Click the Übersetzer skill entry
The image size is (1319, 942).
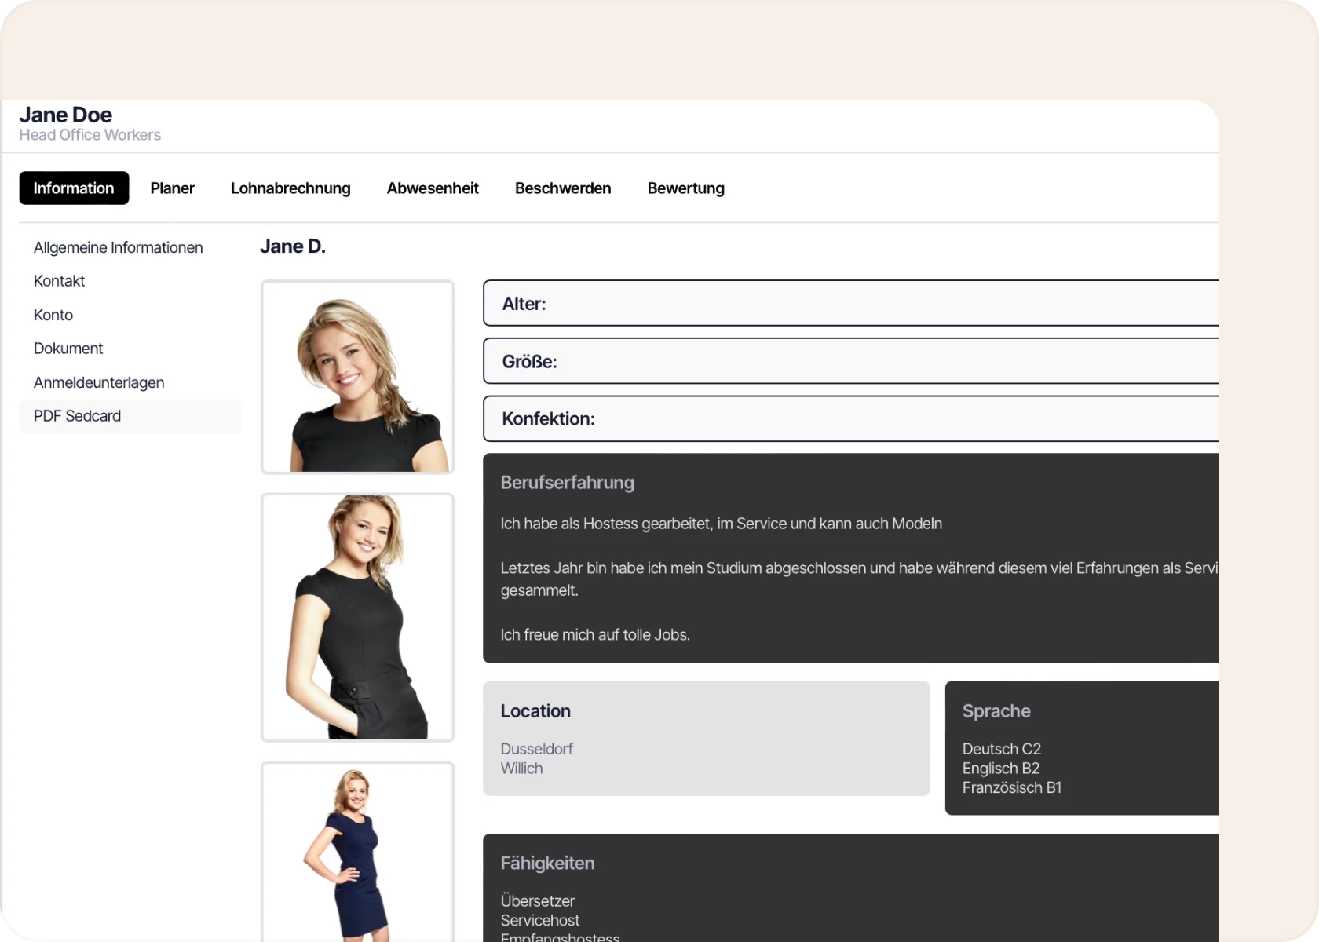click(x=538, y=901)
